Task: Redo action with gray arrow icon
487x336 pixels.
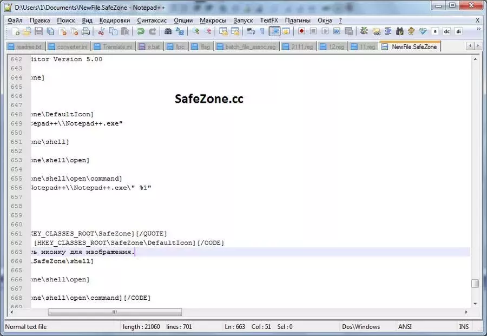Action: 153,31
